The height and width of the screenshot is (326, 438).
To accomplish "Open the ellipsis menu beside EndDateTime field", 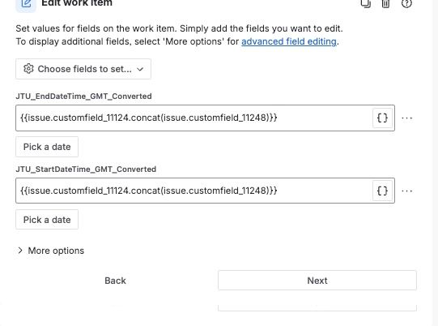I will (406, 118).
